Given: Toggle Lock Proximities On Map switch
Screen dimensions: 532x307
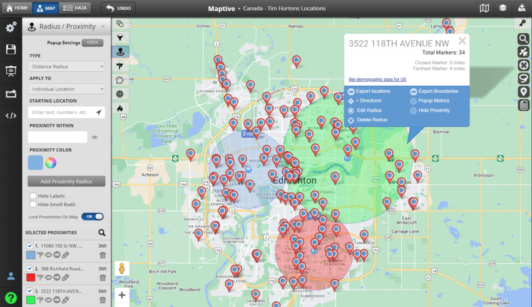Looking at the screenshot, I should coord(92,216).
